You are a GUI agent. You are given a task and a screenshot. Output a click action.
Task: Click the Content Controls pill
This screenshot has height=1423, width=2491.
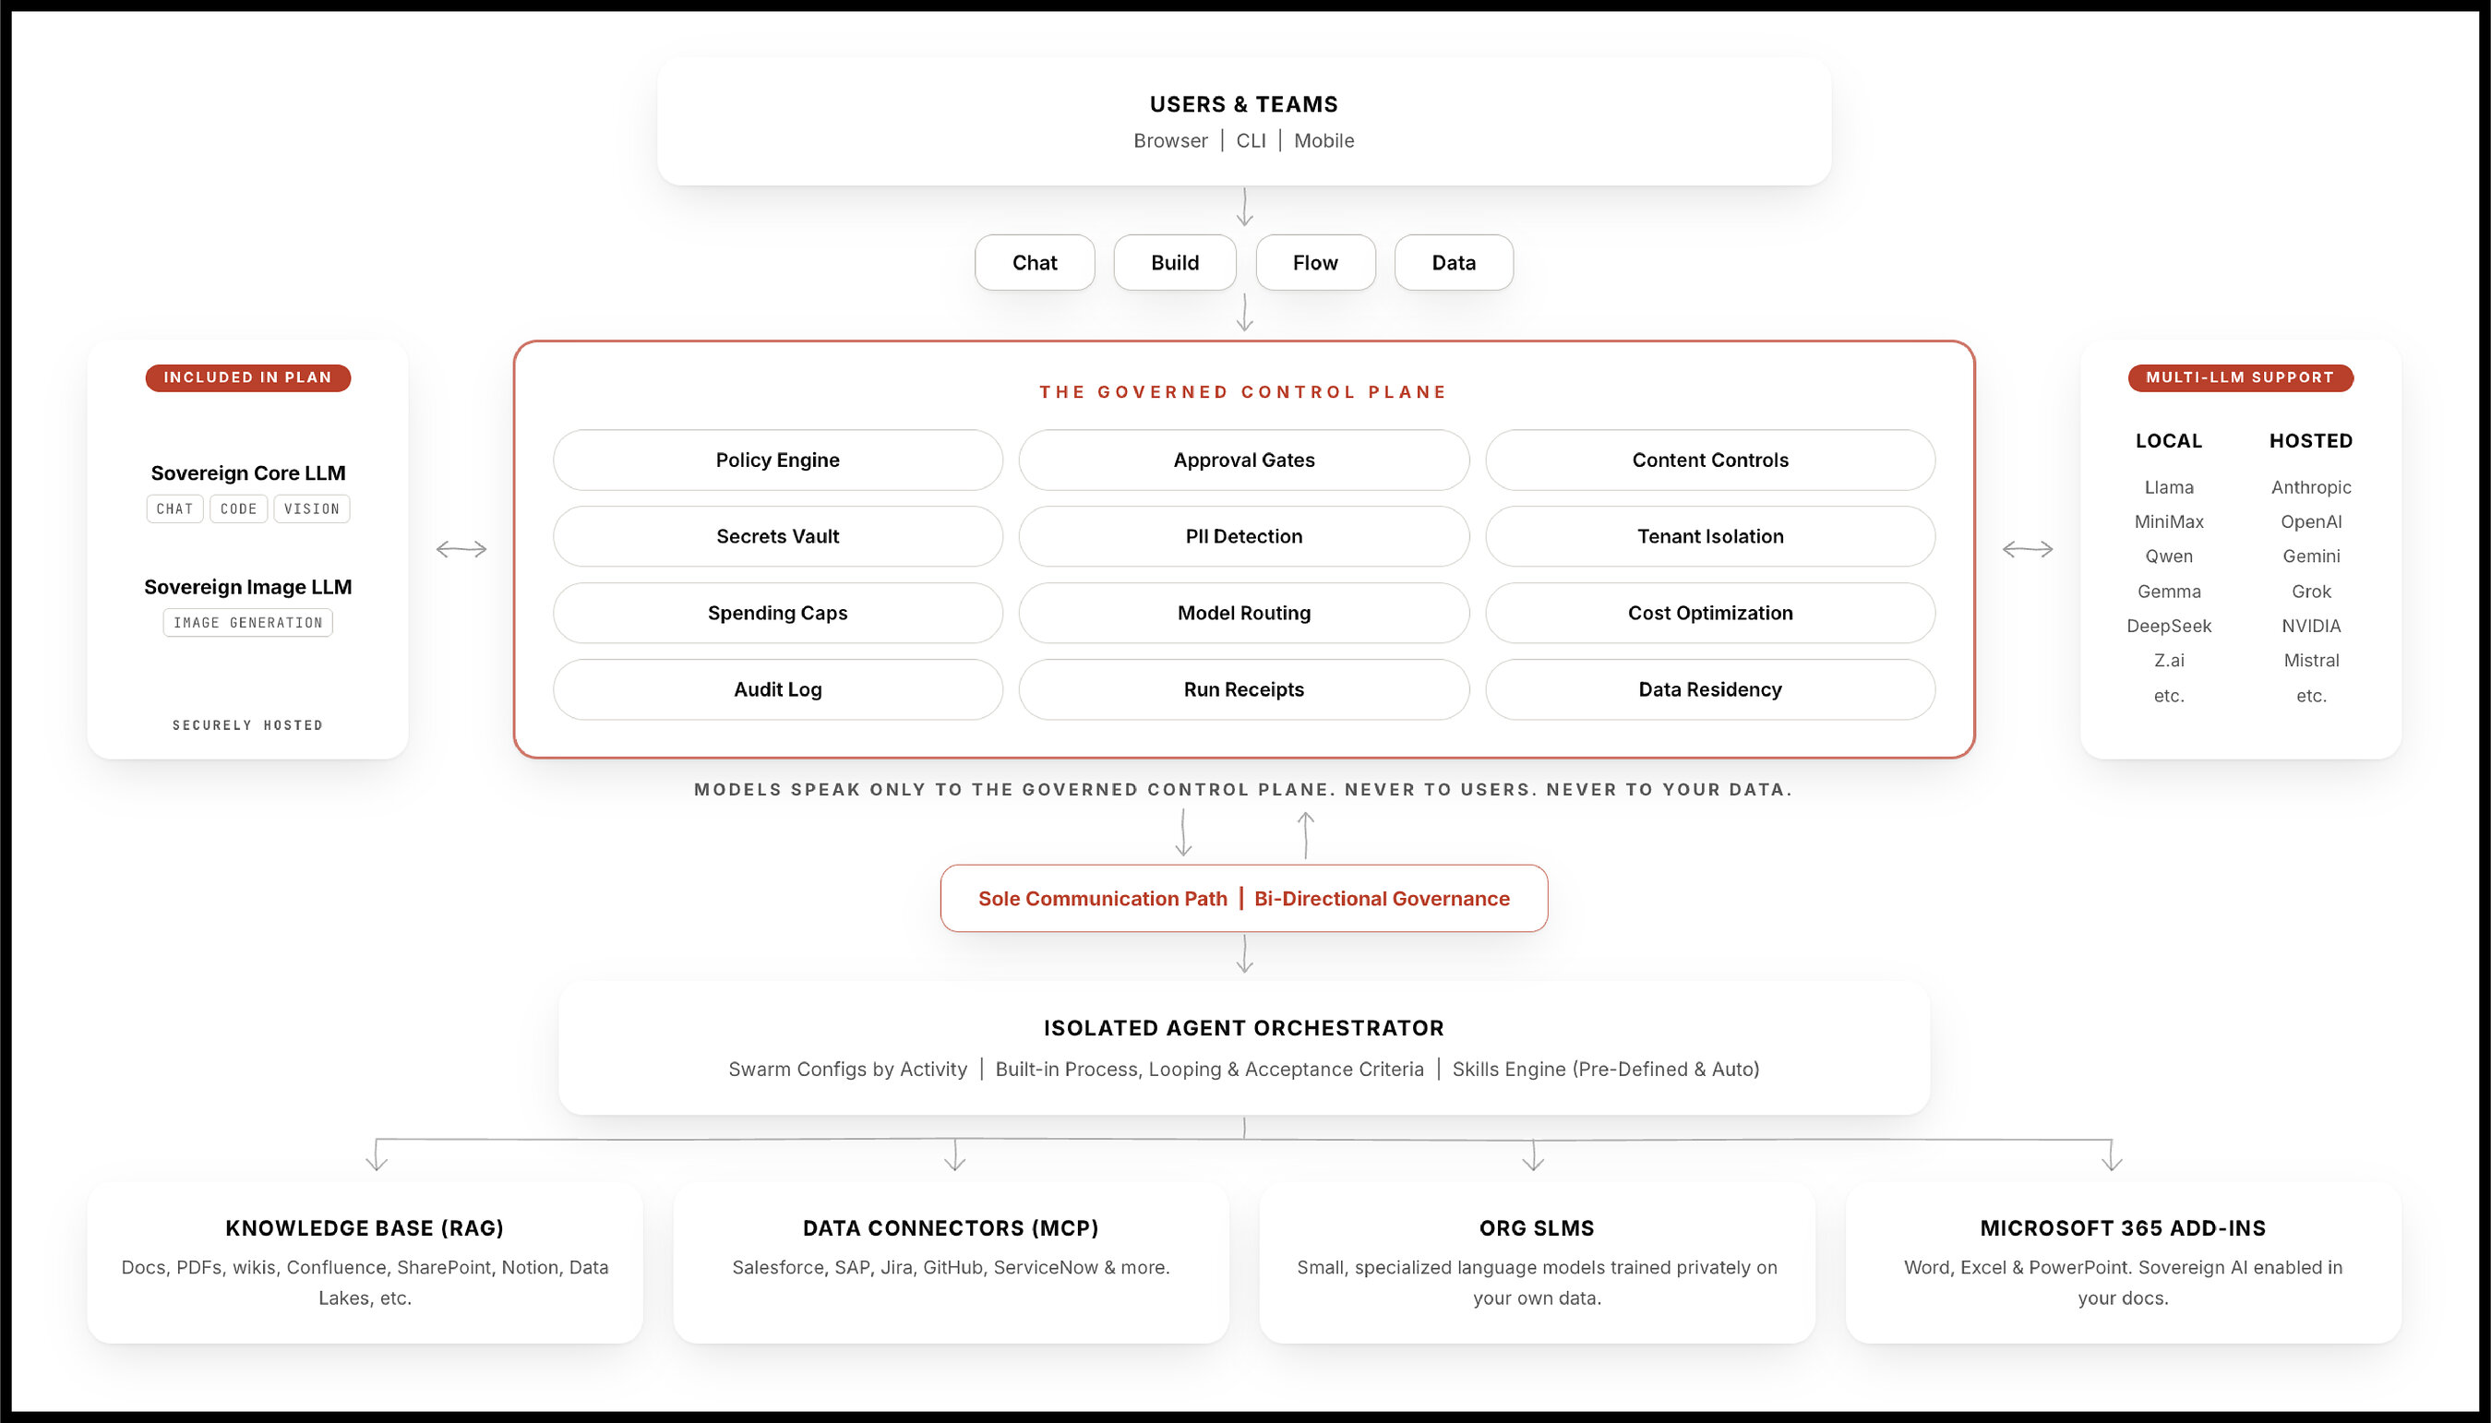click(1710, 460)
